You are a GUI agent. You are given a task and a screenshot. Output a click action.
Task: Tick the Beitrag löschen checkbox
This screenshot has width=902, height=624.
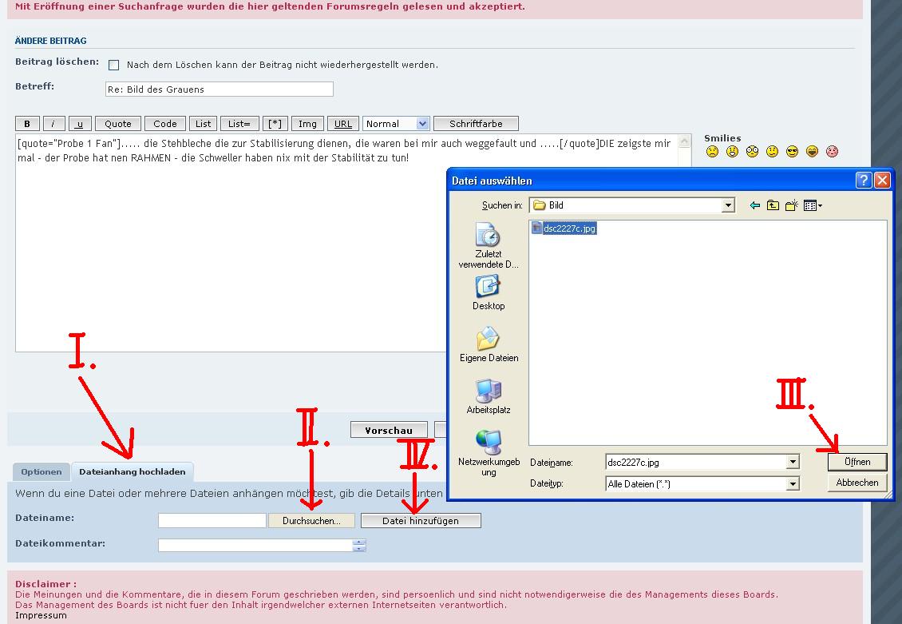click(113, 66)
